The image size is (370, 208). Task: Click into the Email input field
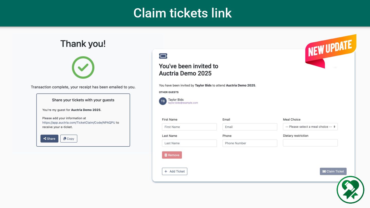coord(250,127)
